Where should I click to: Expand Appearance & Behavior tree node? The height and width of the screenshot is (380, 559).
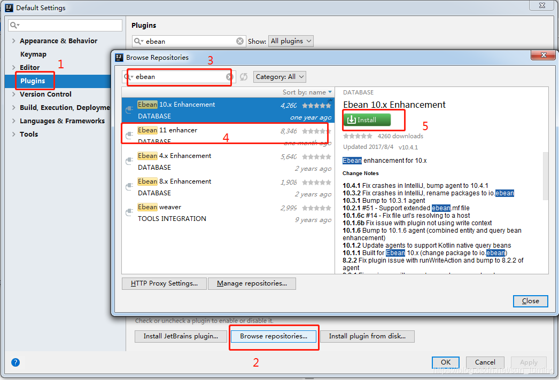13,41
